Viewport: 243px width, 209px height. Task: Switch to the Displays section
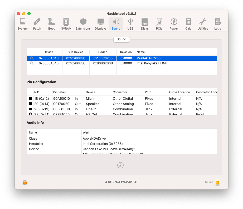click(x=101, y=24)
